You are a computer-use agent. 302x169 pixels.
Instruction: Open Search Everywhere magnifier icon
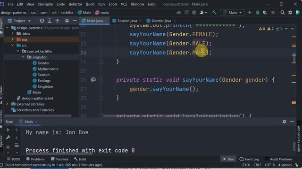click(x=283, y=13)
